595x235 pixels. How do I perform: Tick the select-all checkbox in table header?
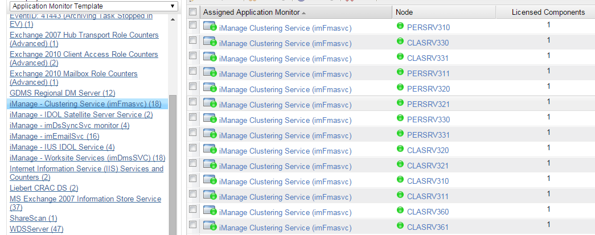click(x=193, y=12)
